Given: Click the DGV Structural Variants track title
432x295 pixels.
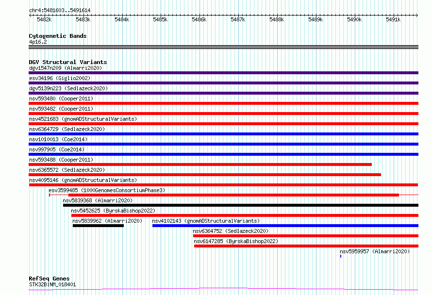Looking at the screenshot, I should pyautogui.click(x=68, y=62).
